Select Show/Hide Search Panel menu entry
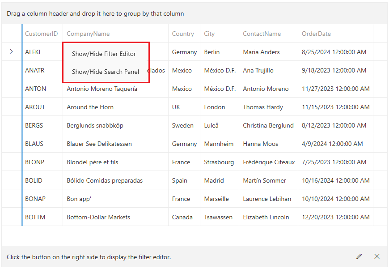389x269 pixels. coord(106,71)
